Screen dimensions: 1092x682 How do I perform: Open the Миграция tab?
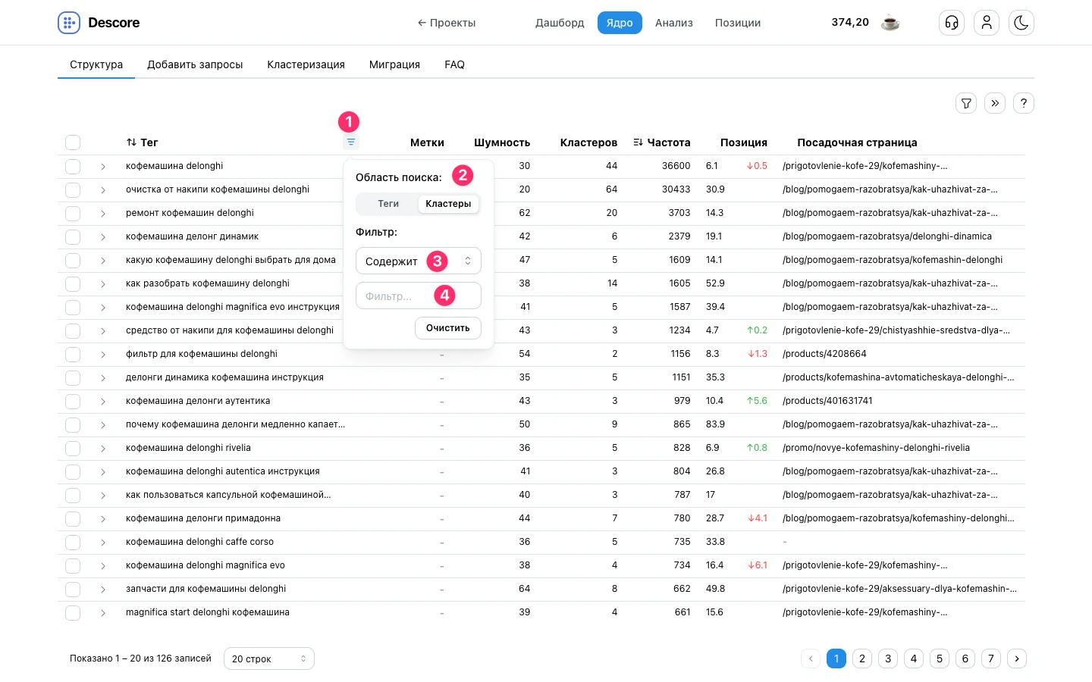click(x=394, y=64)
